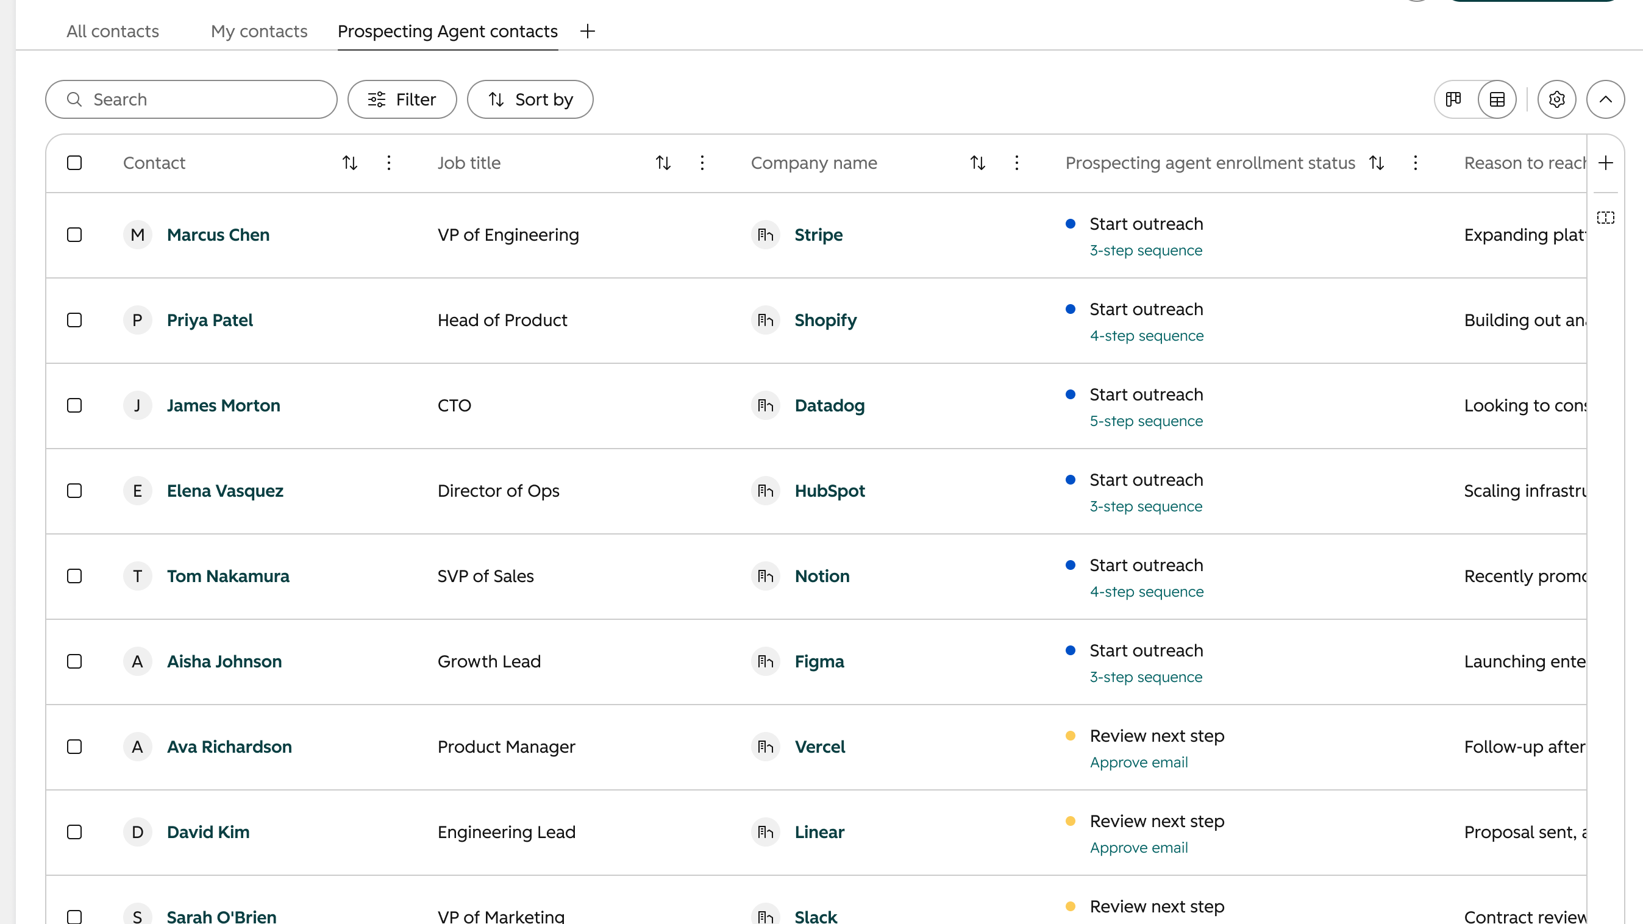Select Priya Patel row checkbox

click(x=74, y=320)
